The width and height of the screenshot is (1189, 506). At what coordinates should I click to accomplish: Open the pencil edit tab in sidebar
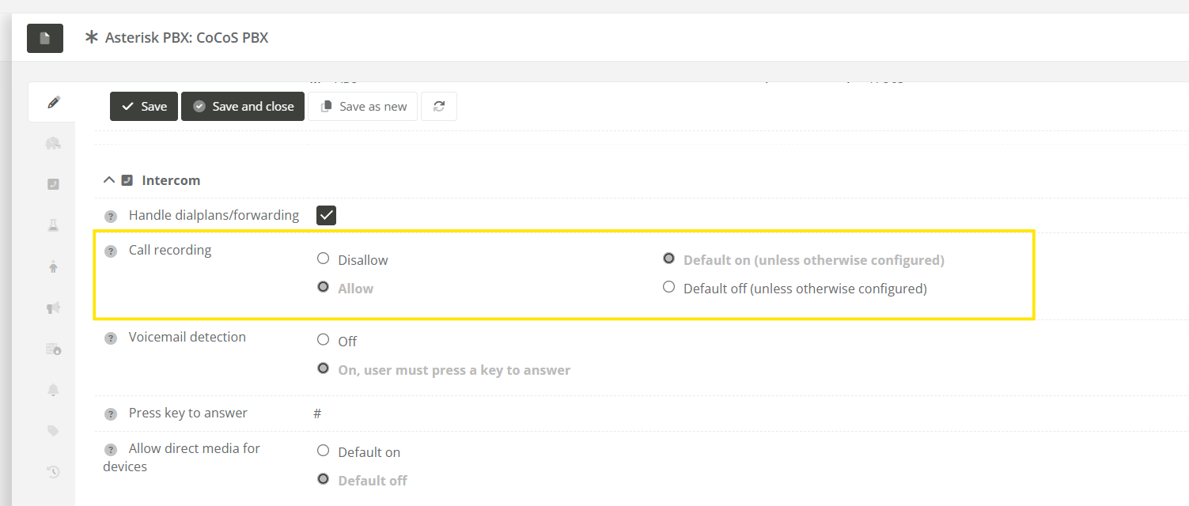[x=53, y=103]
